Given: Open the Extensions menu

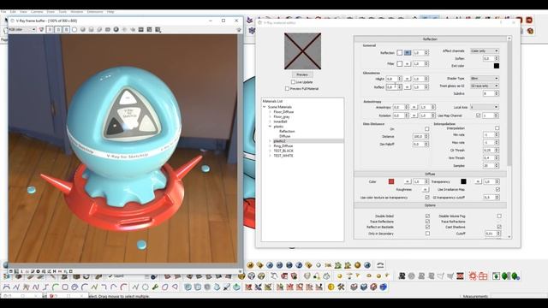Looking at the screenshot, I should (x=95, y=12).
